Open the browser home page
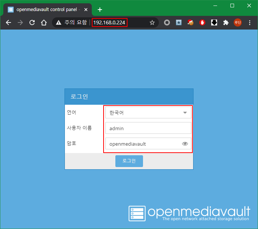The height and width of the screenshot is (229, 258). (x=44, y=22)
